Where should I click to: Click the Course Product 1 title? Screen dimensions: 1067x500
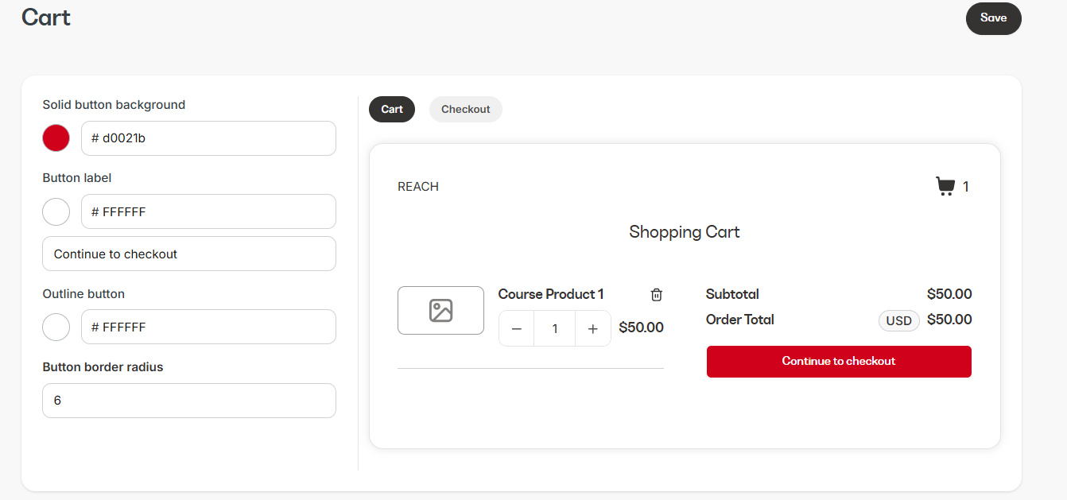(551, 294)
